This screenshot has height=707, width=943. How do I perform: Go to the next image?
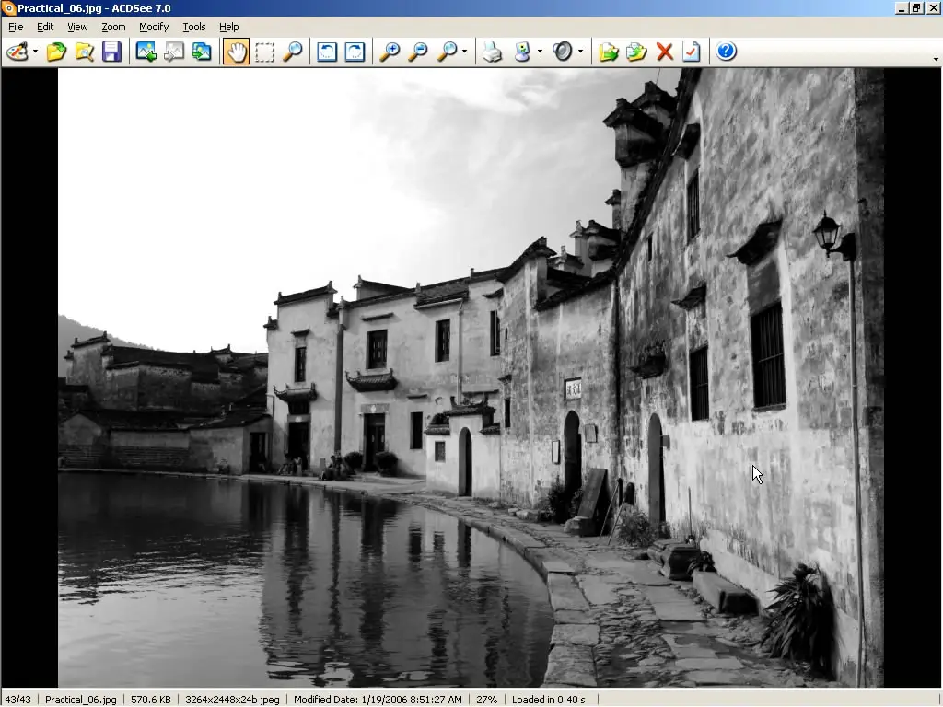click(x=202, y=52)
